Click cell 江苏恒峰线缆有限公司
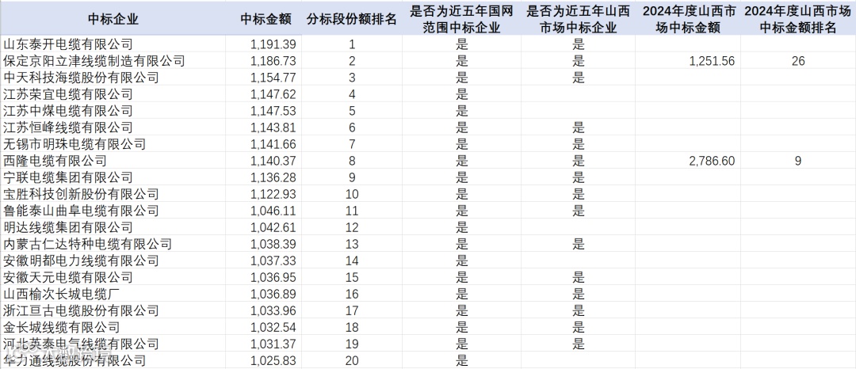 tap(113, 127)
